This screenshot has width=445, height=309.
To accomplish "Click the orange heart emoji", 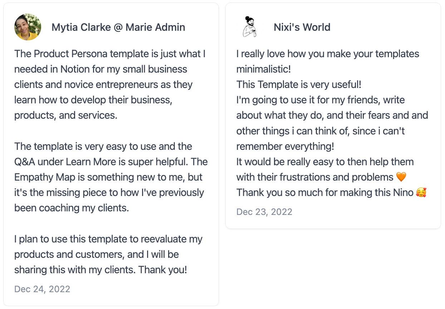I will coord(401,177).
